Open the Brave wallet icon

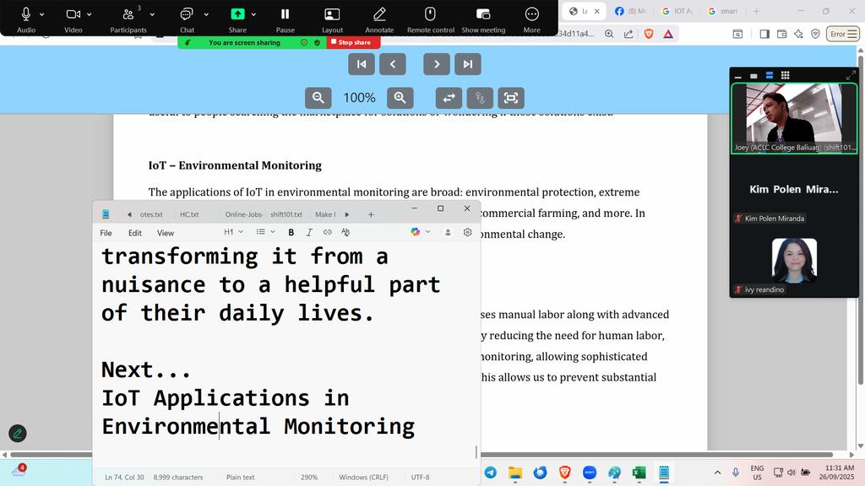[781, 34]
